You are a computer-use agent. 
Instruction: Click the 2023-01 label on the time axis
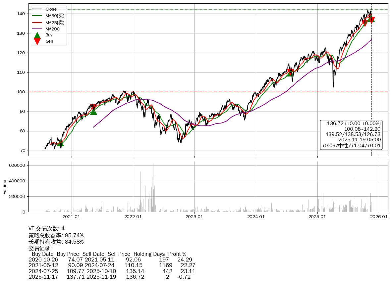click(x=195, y=217)
